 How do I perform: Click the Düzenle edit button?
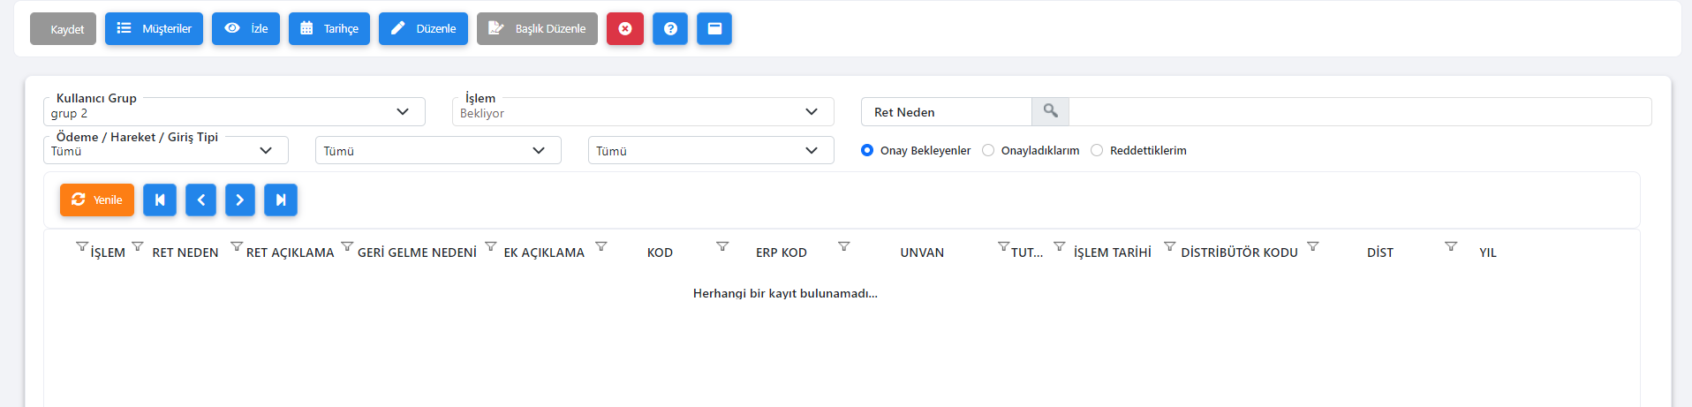423,28
